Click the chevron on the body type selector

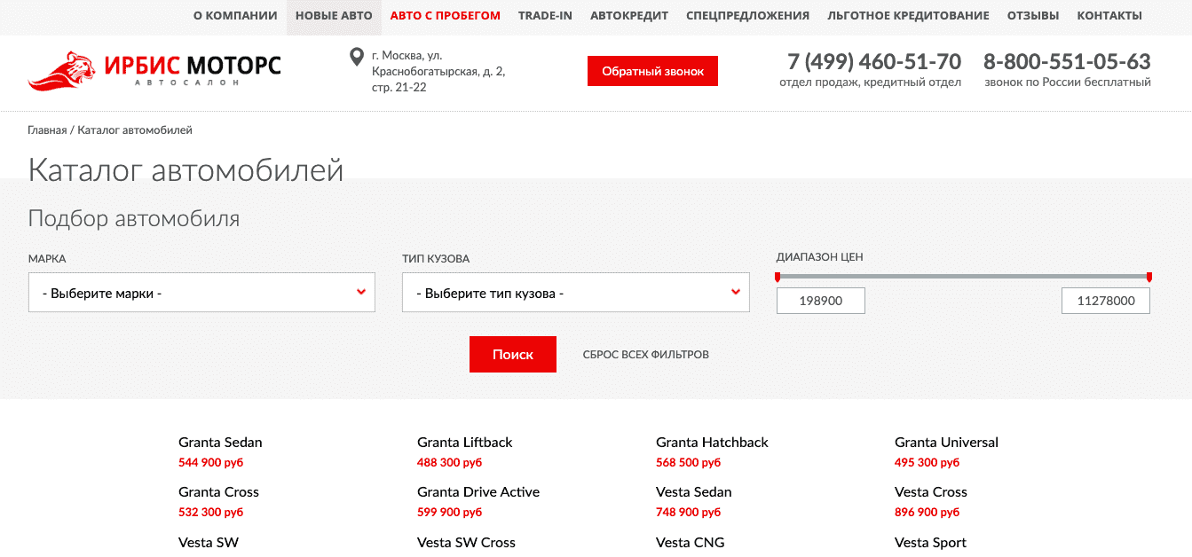pyautogui.click(x=735, y=292)
